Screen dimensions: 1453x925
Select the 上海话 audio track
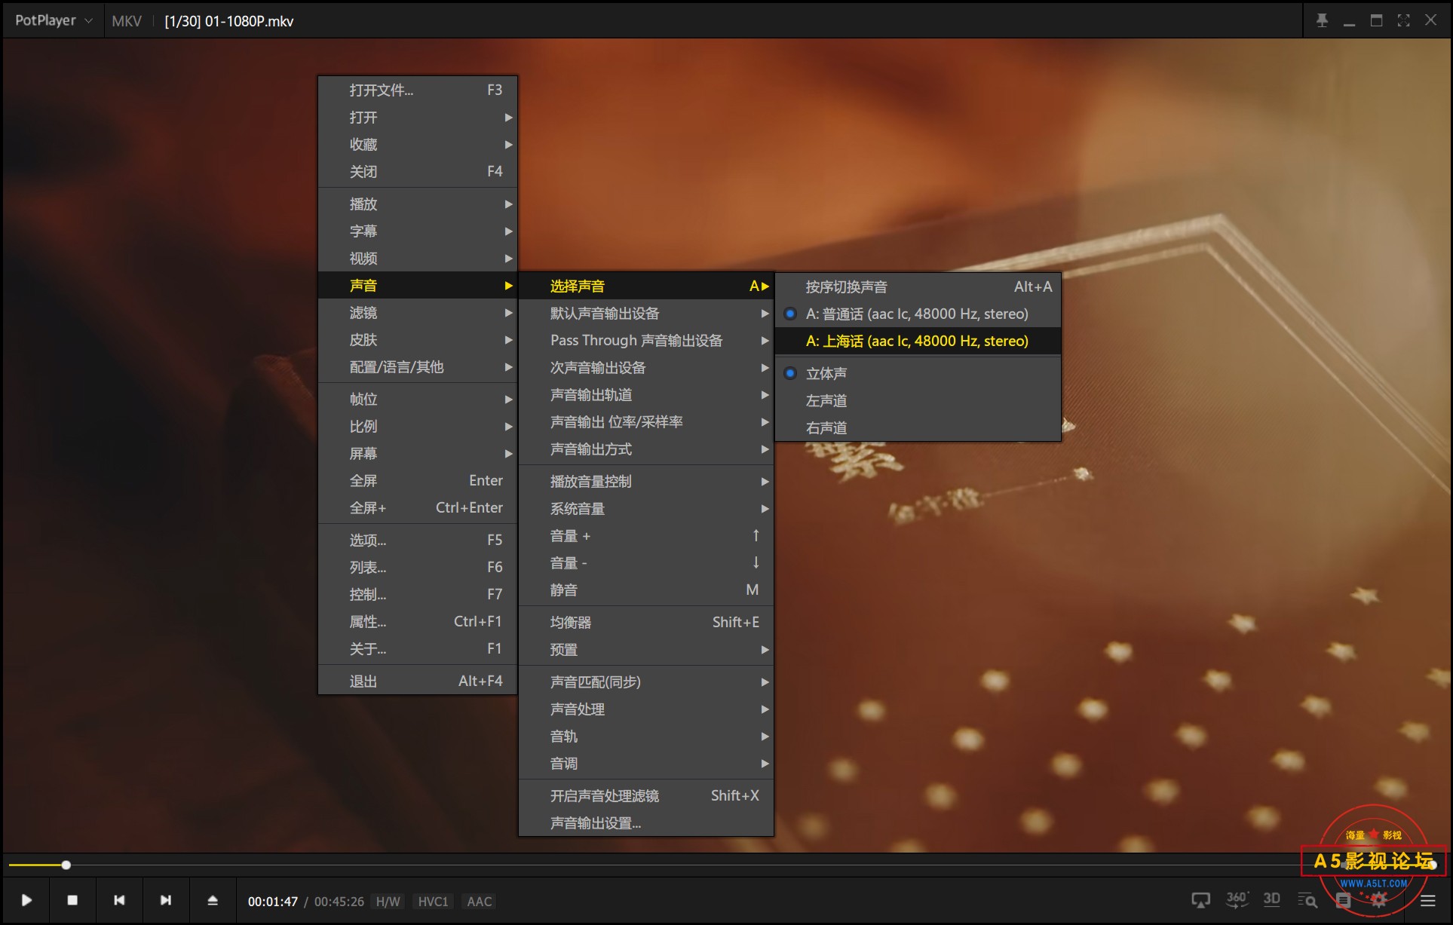(918, 341)
